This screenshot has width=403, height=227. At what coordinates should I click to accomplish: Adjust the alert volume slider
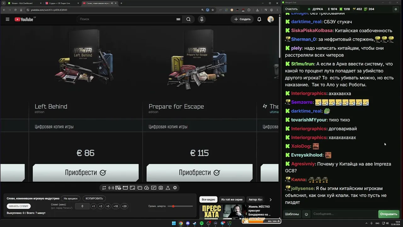pos(180,206)
